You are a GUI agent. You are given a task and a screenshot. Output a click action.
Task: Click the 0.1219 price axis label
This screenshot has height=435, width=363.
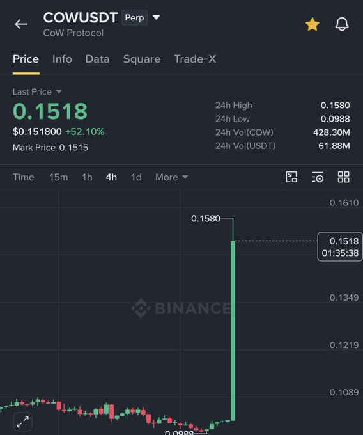344,345
